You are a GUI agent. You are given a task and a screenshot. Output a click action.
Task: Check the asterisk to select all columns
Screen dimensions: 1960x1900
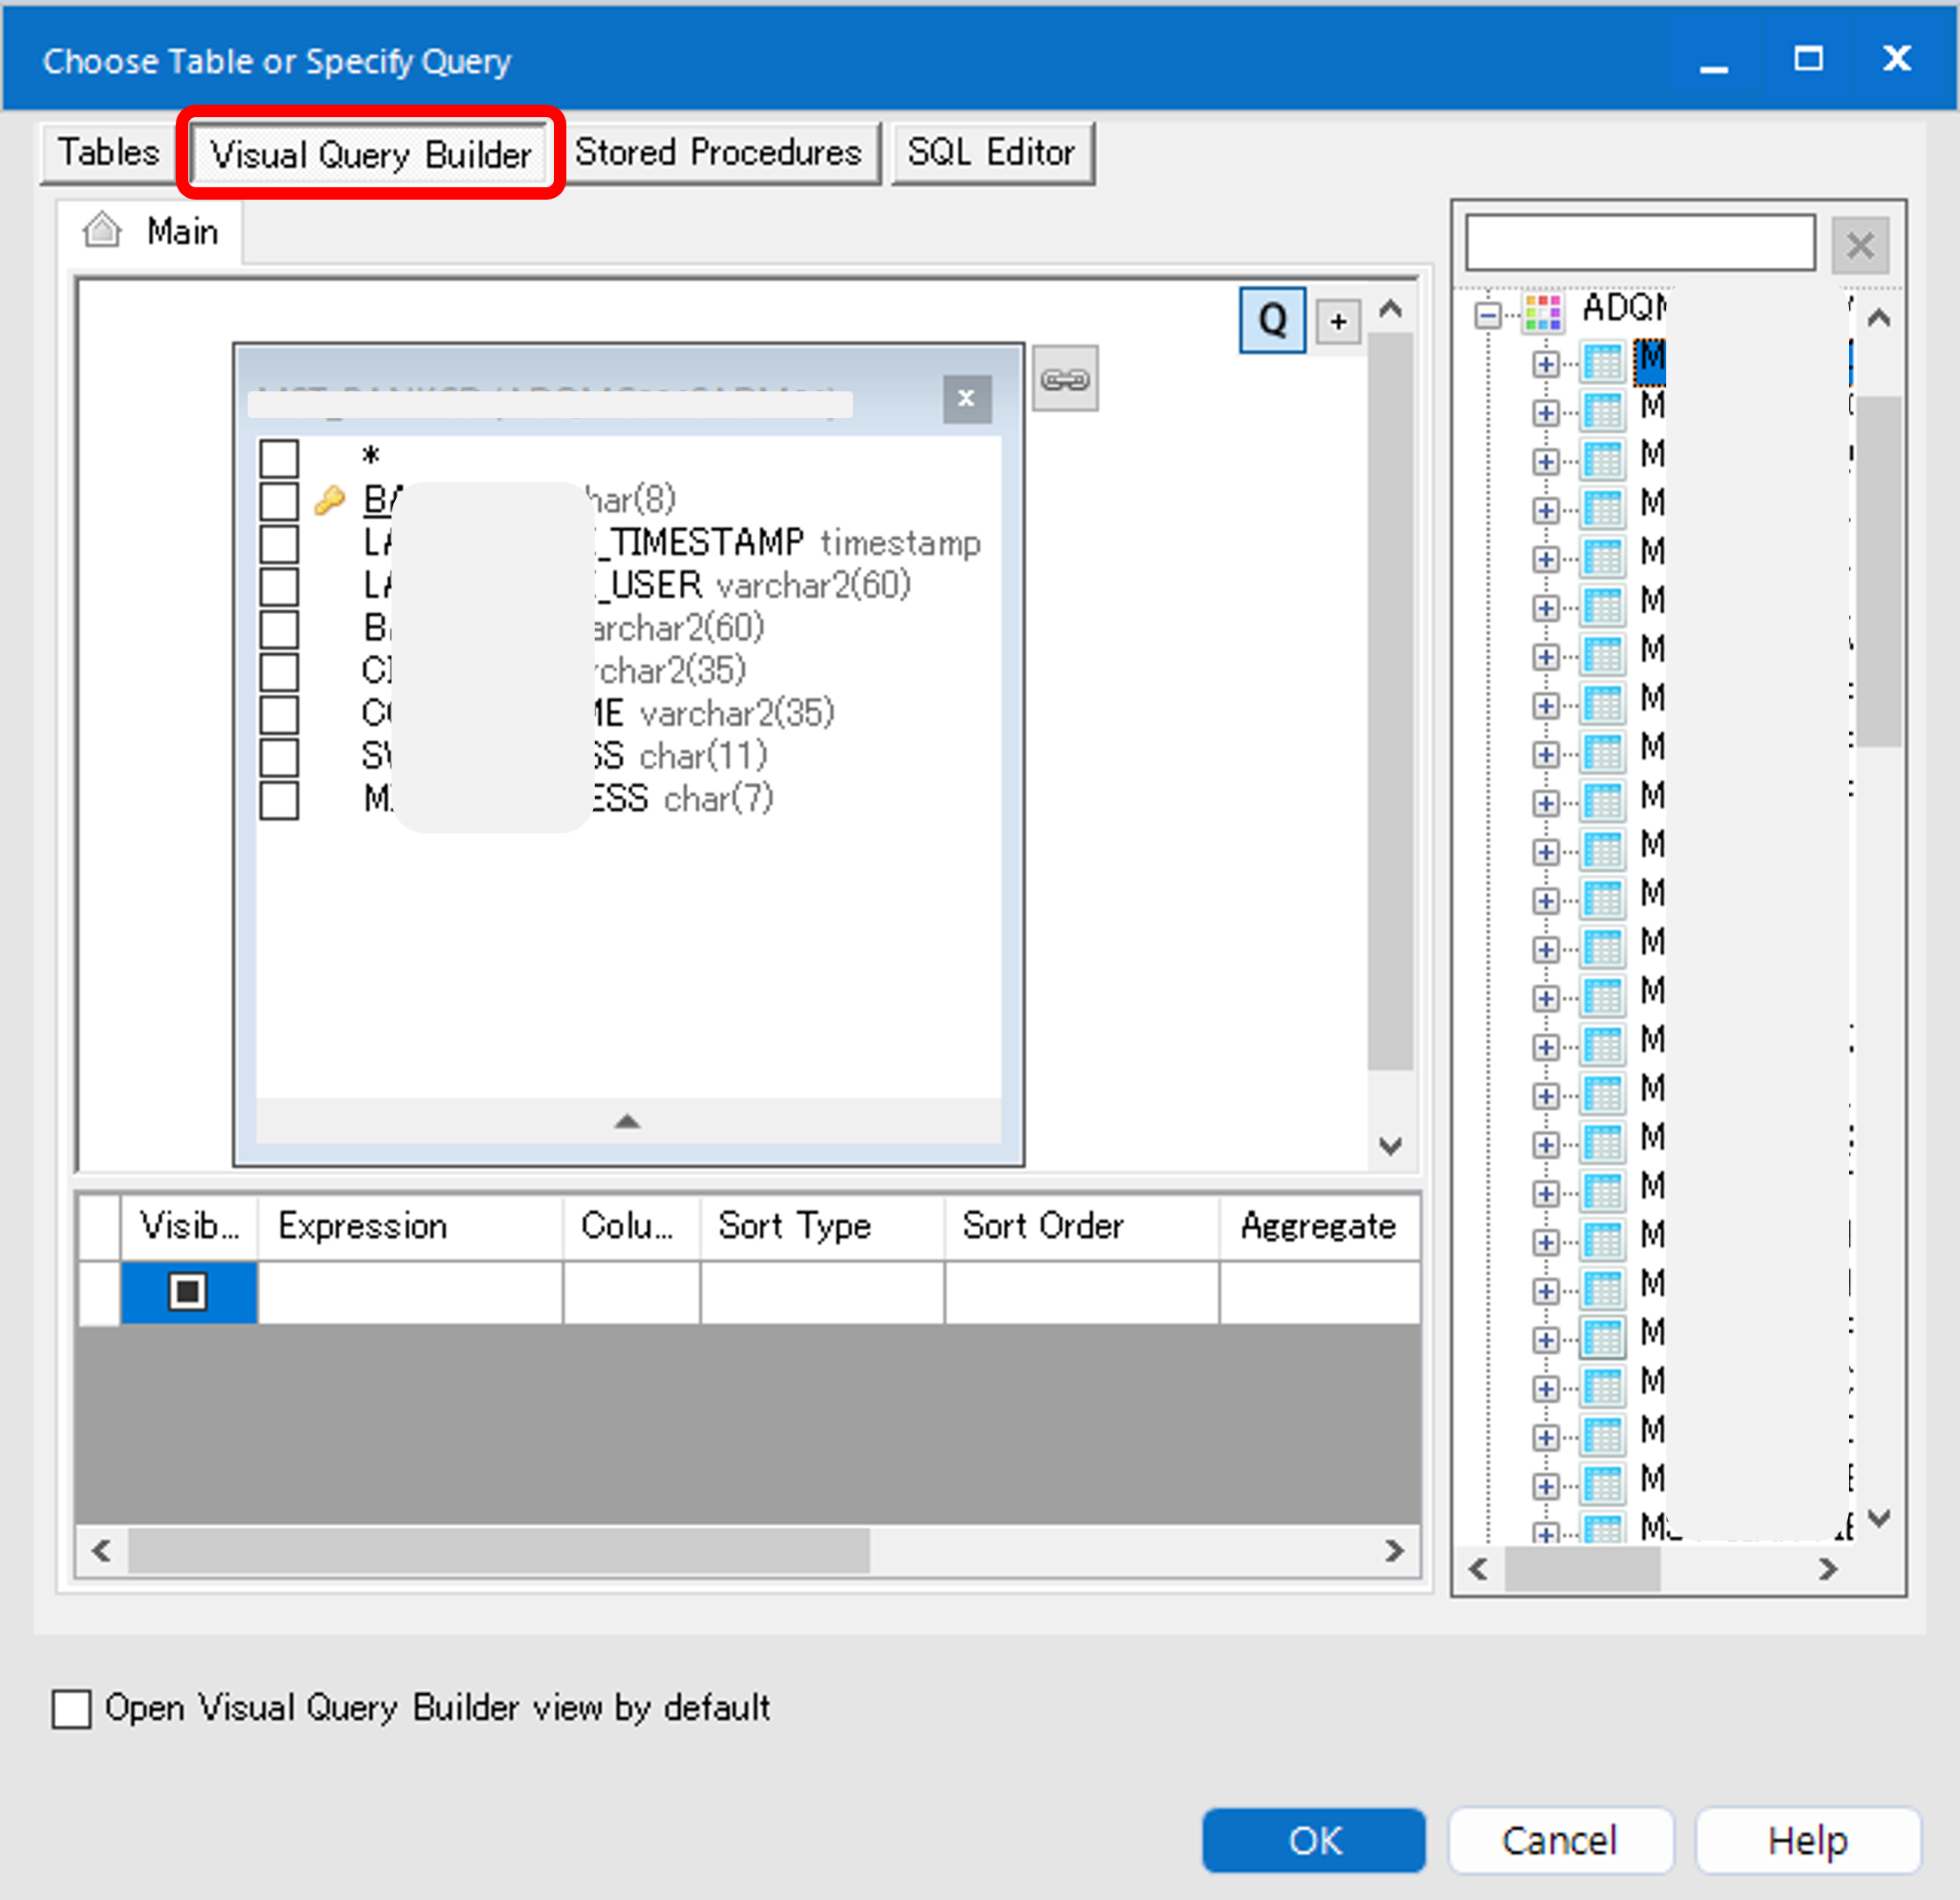tap(279, 456)
